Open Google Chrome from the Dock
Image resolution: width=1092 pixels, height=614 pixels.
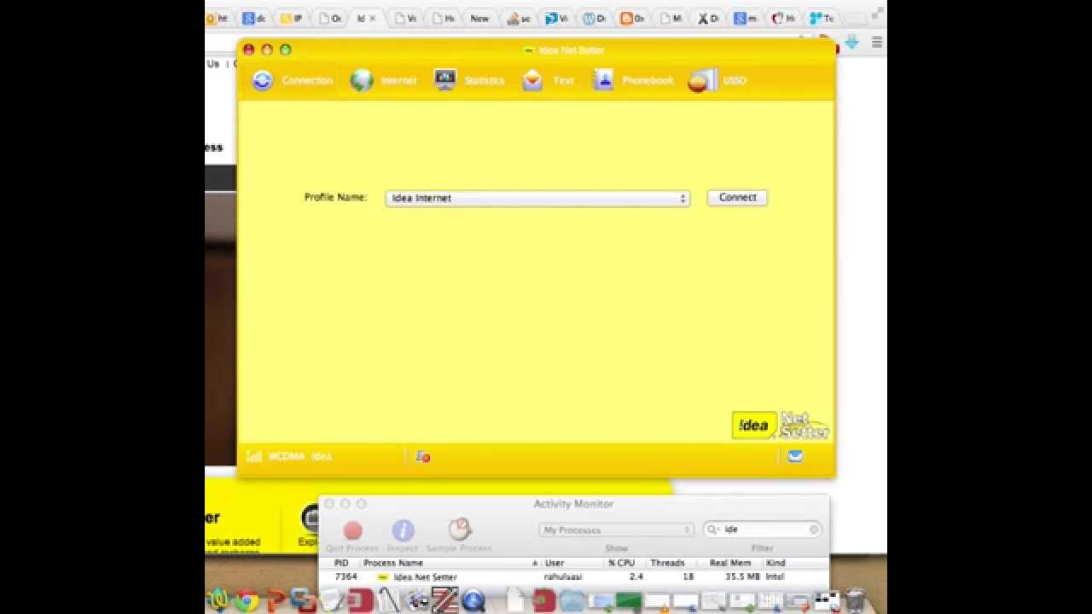(x=247, y=600)
